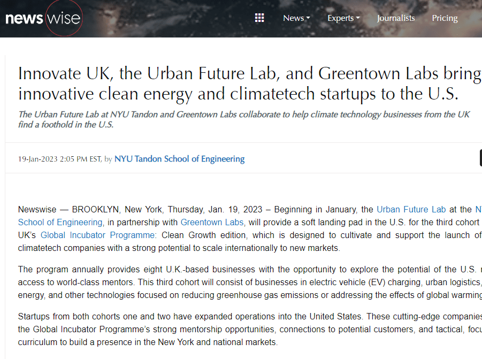
Task: Expand the Experts dropdown menu
Action: point(343,18)
